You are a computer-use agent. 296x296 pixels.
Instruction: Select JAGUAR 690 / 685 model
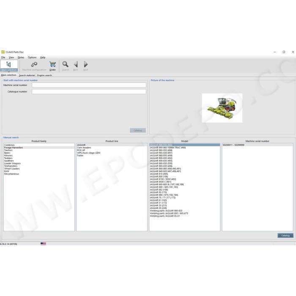click(x=185, y=187)
